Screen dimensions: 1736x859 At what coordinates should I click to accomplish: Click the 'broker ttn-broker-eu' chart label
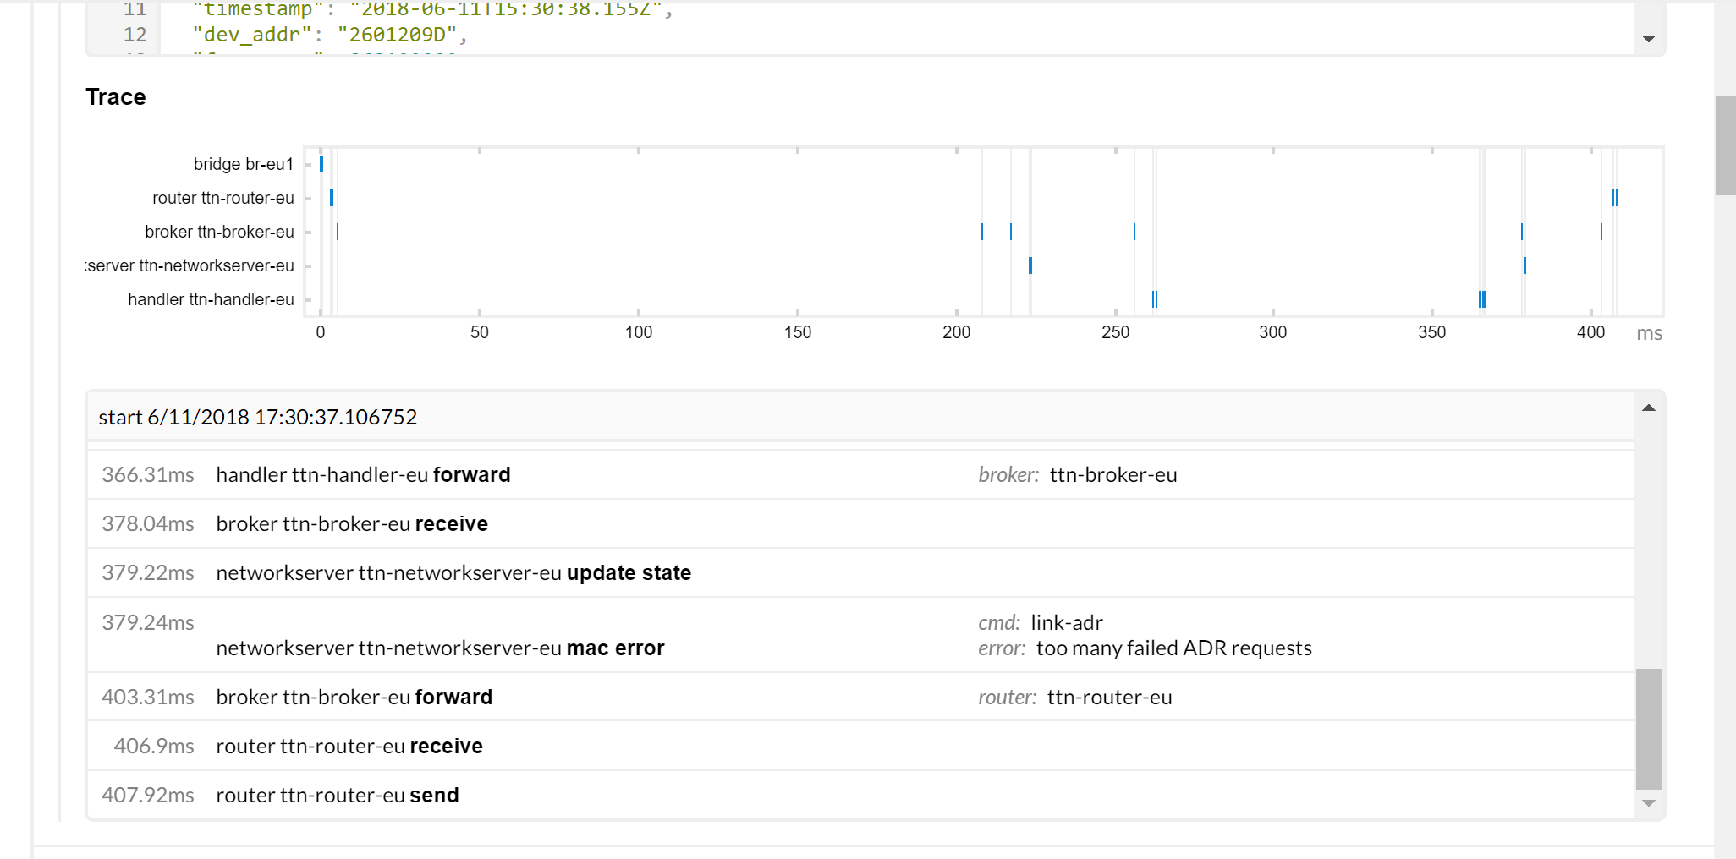(x=220, y=232)
